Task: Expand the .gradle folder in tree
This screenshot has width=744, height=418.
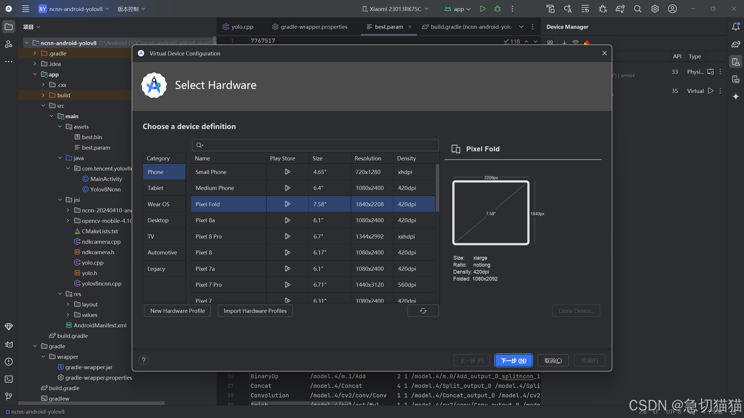Action: pos(35,53)
